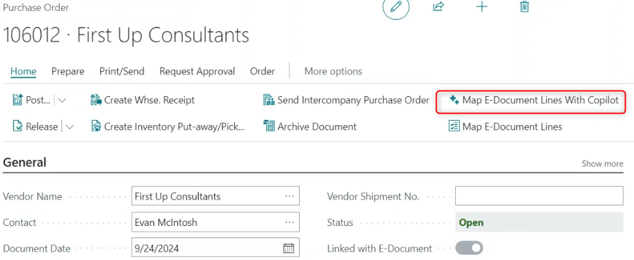Click the share icon at top
The width and height of the screenshot is (634, 260).
439,7
